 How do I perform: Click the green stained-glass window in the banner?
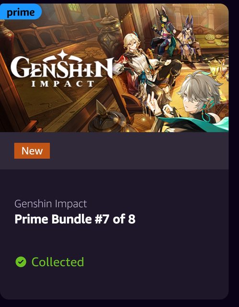click(x=74, y=8)
